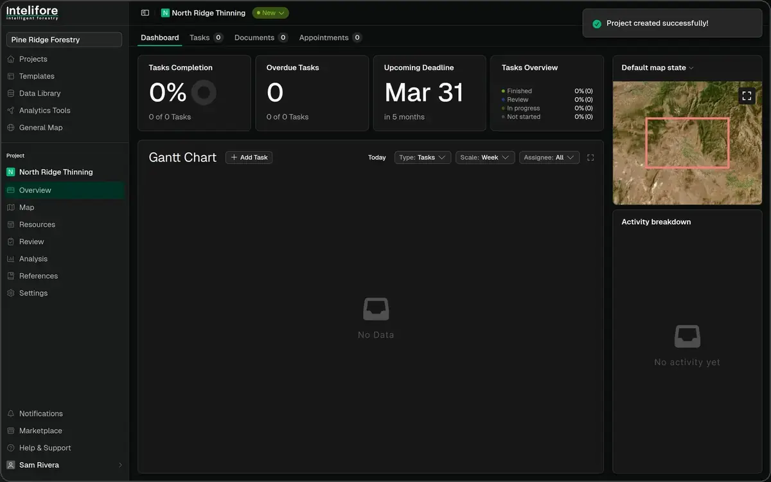
Task: Open Marketplace in sidebar
Action: coord(40,431)
